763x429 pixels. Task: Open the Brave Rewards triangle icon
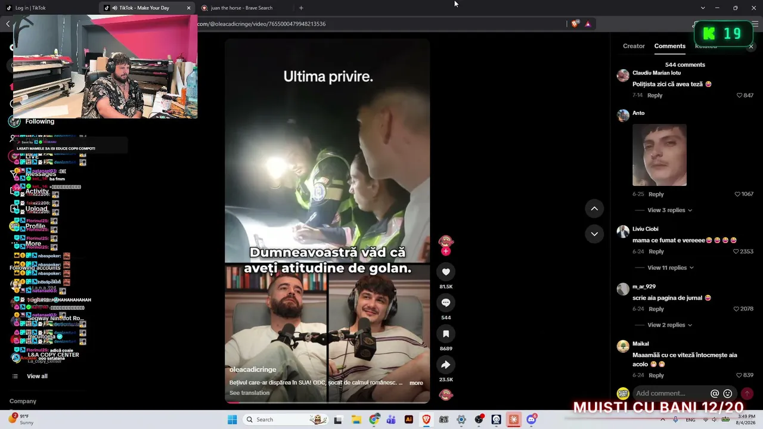[x=588, y=24]
